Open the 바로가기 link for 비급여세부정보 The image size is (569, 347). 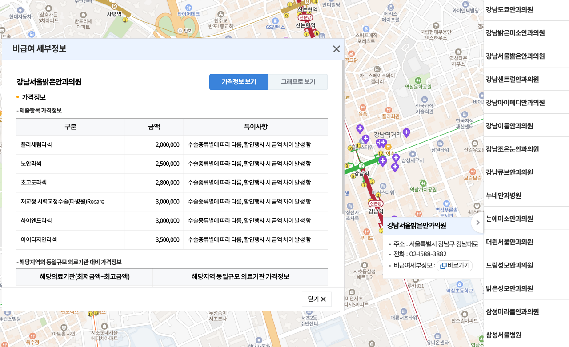(454, 266)
